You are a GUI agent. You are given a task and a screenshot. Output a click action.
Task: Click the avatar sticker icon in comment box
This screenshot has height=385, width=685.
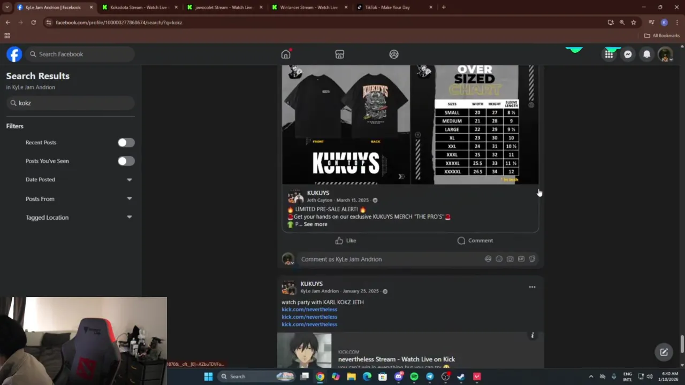click(488, 259)
